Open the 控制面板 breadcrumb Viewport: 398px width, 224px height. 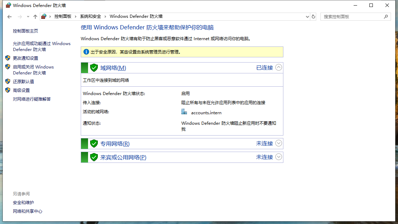point(63,16)
